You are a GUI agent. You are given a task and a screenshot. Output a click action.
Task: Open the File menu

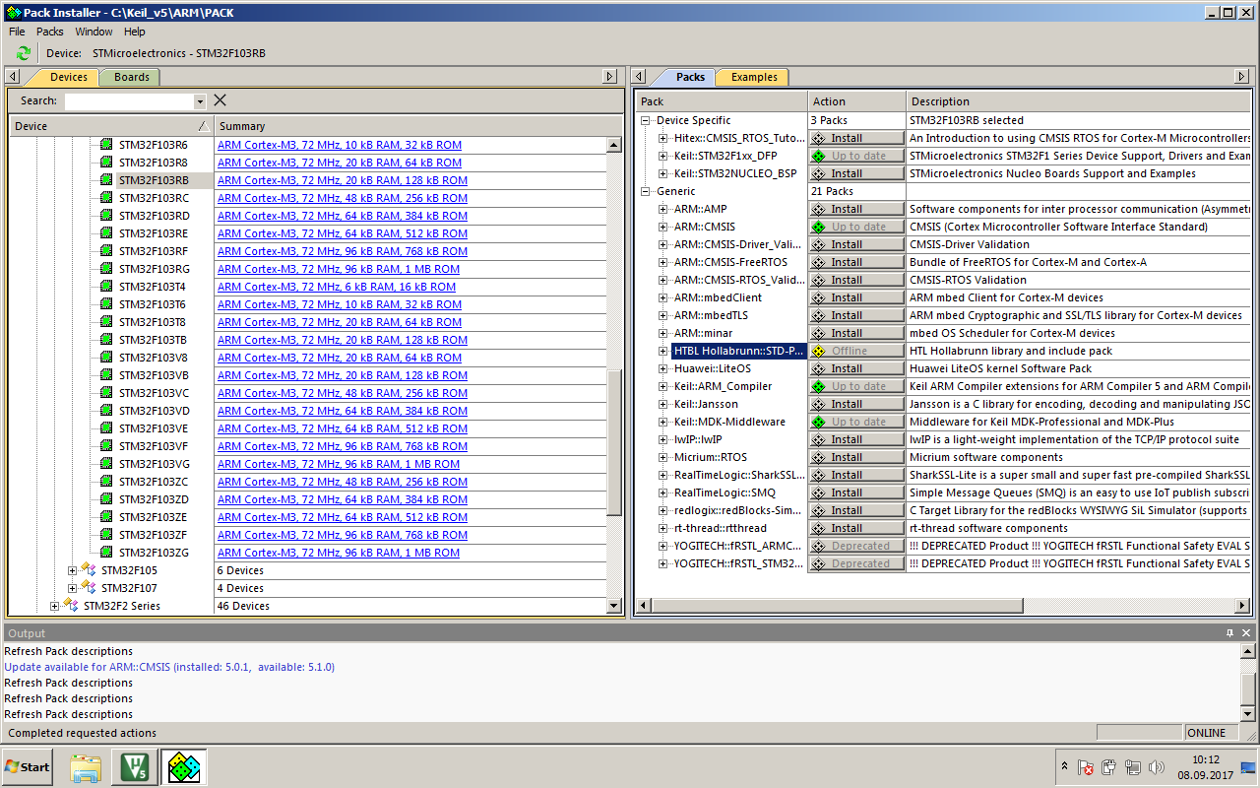tap(17, 32)
